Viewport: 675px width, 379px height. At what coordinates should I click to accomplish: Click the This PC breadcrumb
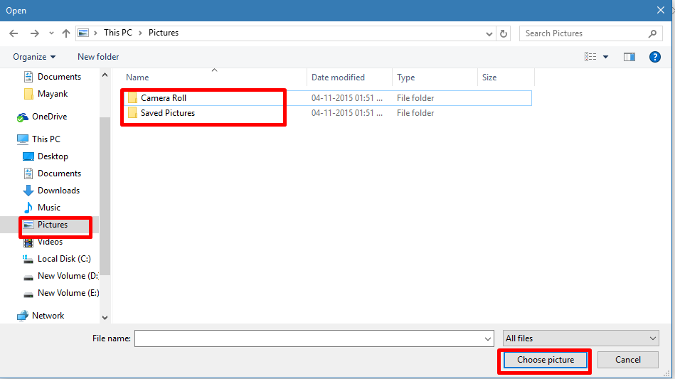[x=117, y=33]
